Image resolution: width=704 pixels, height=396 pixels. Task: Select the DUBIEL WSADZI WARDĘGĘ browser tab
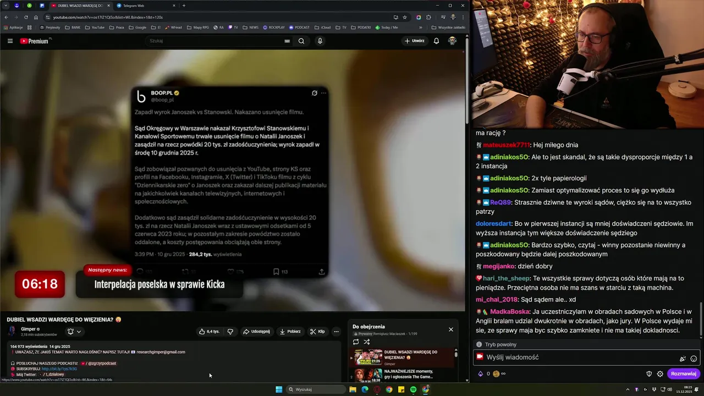point(80,5)
